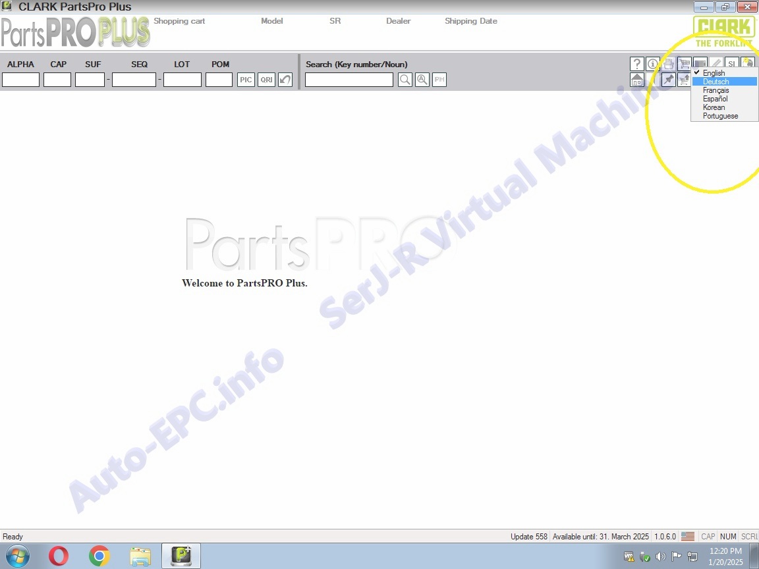Choose Portuguese language option
The width and height of the screenshot is (759, 569).
tap(724, 116)
